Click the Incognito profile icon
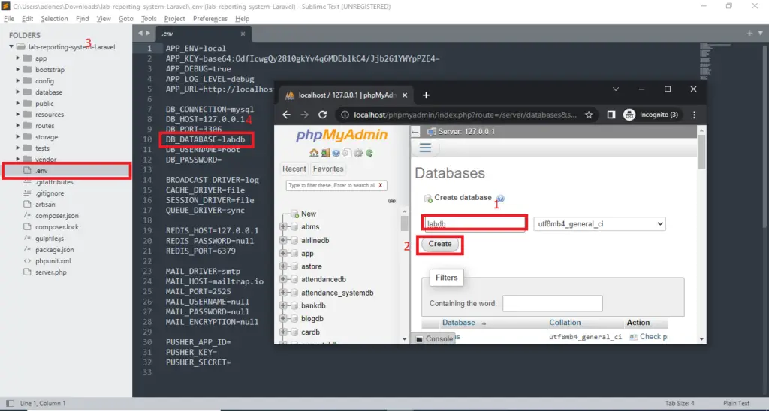This screenshot has height=411, width=769. pos(629,115)
